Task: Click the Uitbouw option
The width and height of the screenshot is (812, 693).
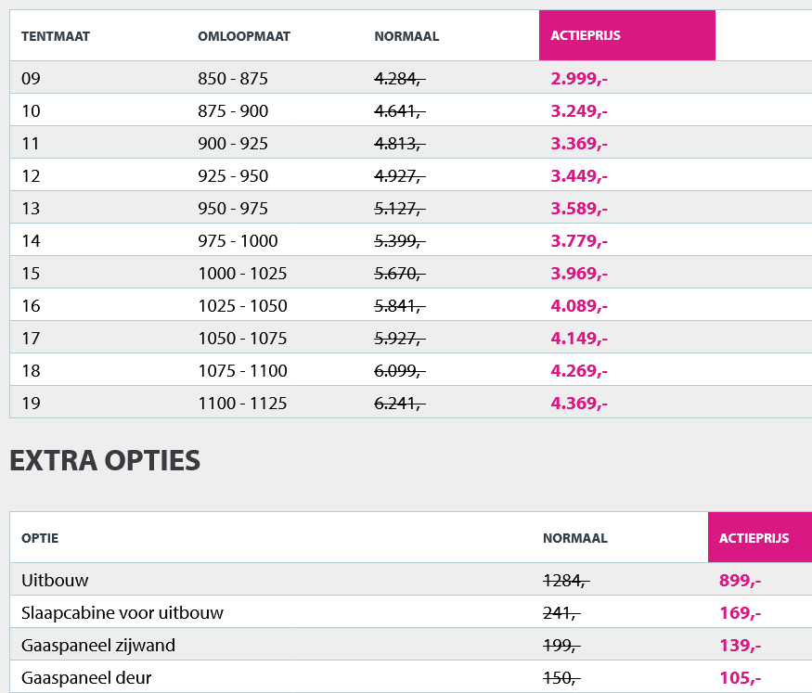Action: [x=55, y=581]
